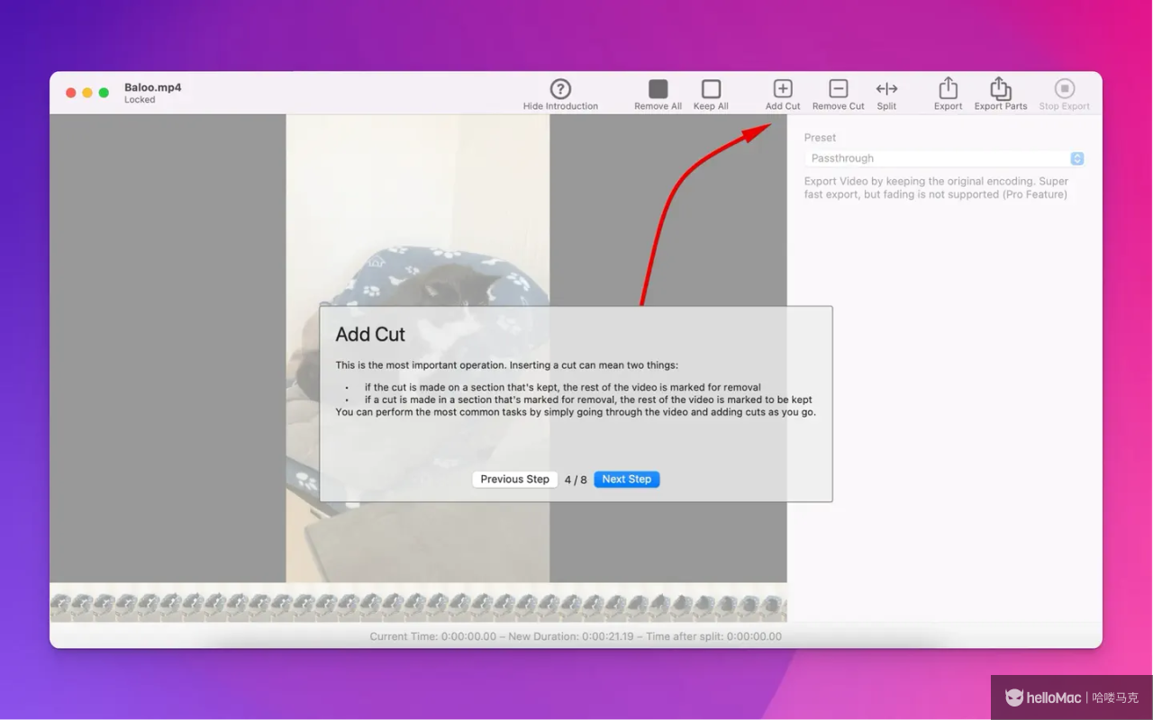Click the Baloo.mp4 window title
This screenshot has height=720, width=1153.
152,87
